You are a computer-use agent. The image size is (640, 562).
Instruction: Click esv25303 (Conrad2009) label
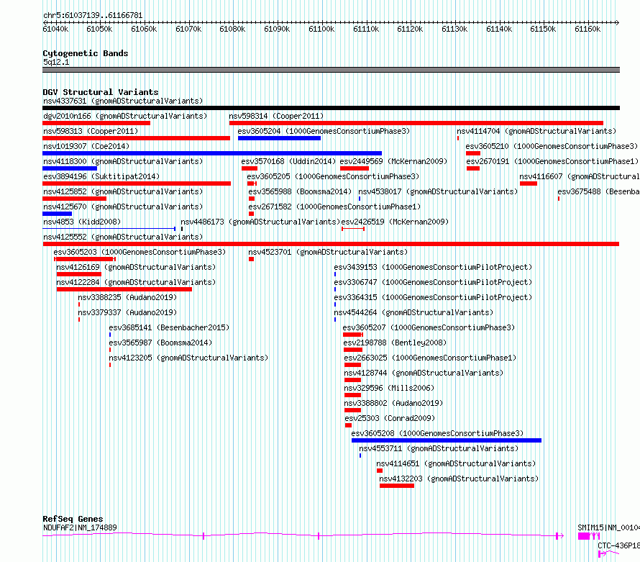click(x=390, y=418)
